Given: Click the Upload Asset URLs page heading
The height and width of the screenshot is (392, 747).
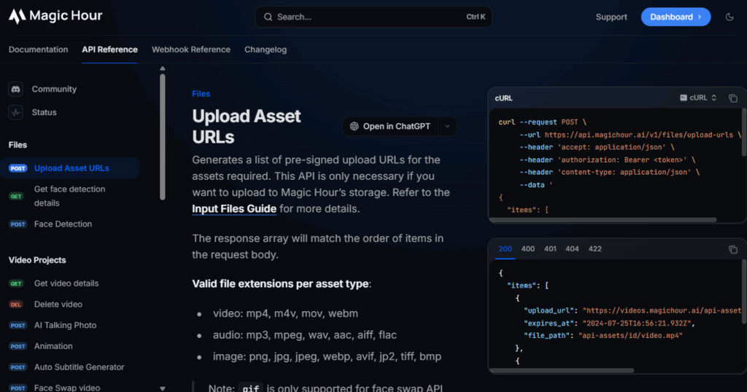Looking at the screenshot, I should click(x=247, y=127).
